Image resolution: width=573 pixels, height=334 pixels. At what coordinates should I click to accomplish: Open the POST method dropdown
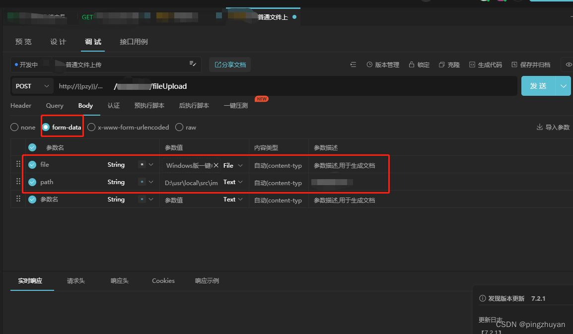[x=32, y=86]
